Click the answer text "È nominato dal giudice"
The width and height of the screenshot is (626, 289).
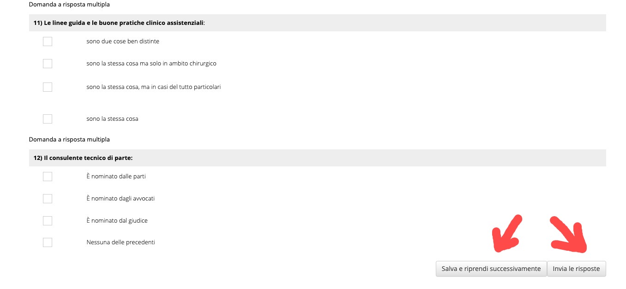click(117, 221)
